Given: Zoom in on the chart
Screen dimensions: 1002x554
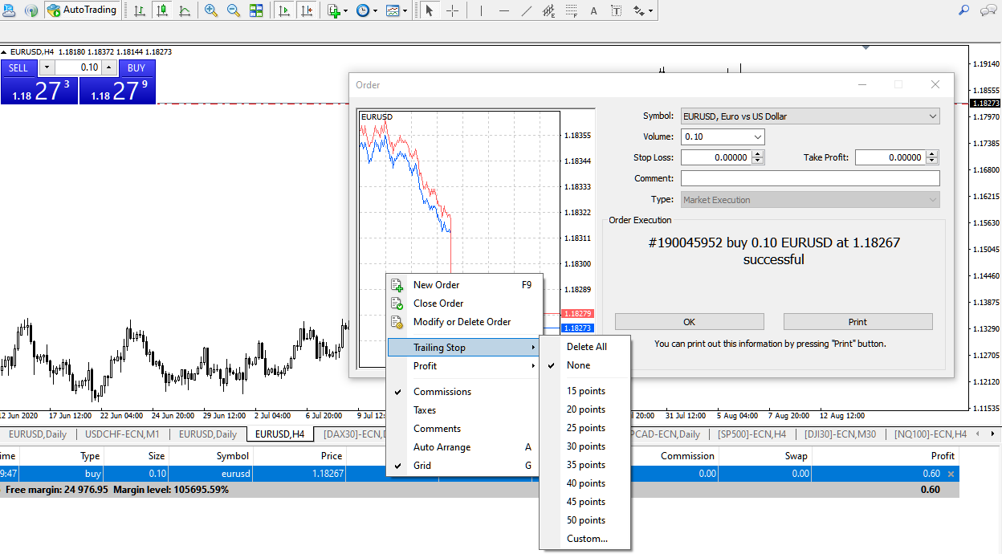Looking at the screenshot, I should (x=211, y=10).
